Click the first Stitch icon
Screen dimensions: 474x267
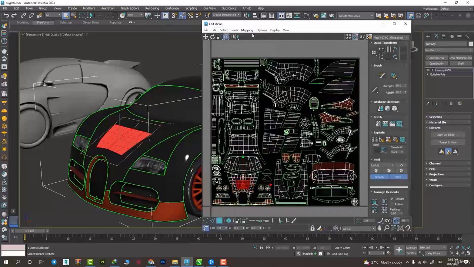(x=378, y=123)
